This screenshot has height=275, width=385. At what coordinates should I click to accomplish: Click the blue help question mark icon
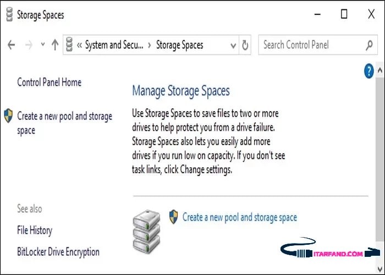tap(369, 70)
